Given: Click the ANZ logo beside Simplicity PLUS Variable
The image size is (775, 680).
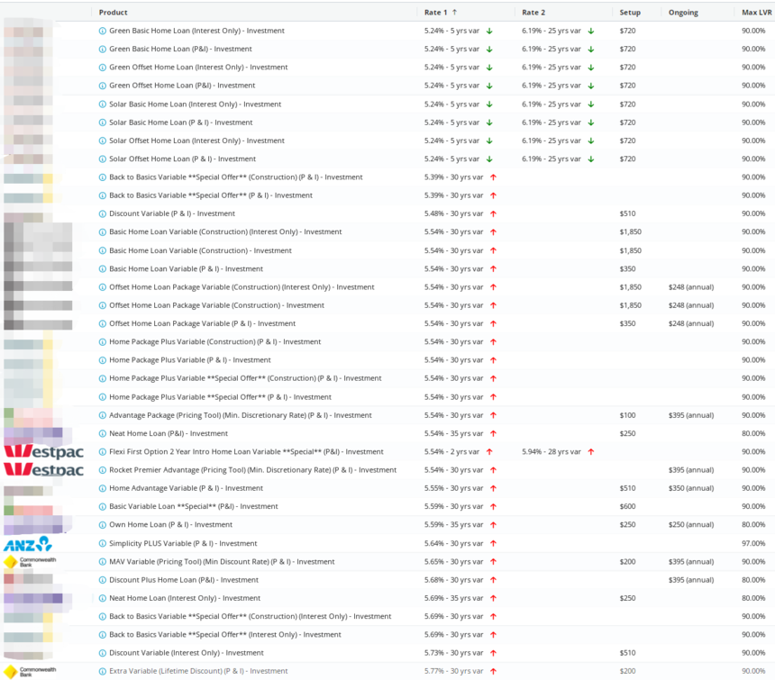Looking at the screenshot, I should point(28,544).
